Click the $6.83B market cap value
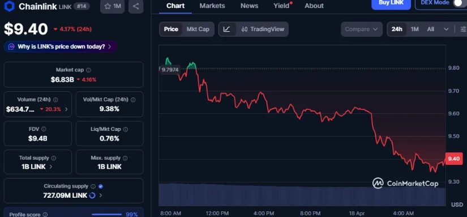 [x=62, y=79]
